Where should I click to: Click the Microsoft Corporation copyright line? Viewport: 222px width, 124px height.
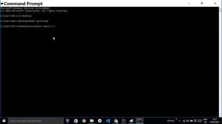pyautogui.click(x=34, y=11)
